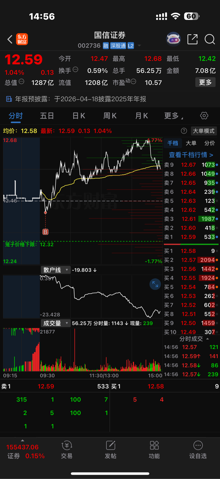Tap info icon beside 总值

(x=21, y=82)
